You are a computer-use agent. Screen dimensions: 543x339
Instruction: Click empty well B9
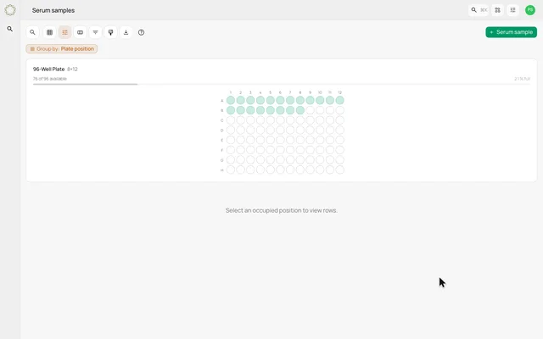pos(310,110)
